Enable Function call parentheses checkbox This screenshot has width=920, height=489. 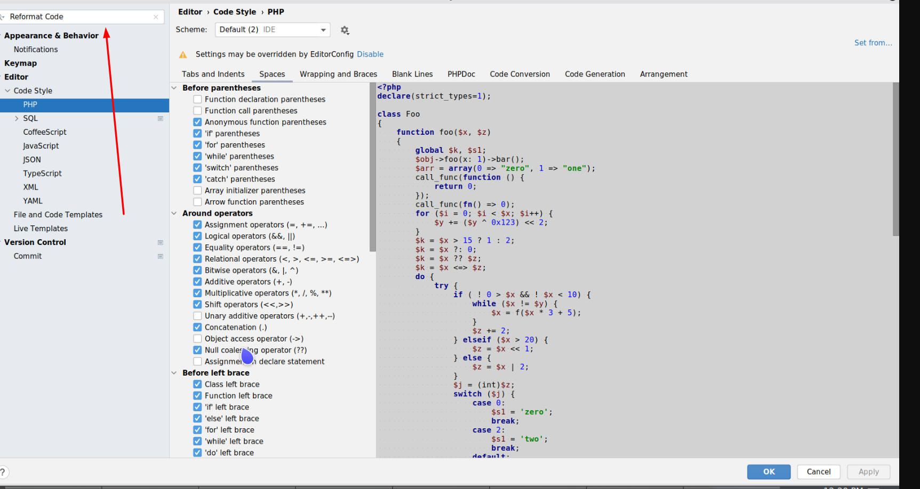coord(197,111)
